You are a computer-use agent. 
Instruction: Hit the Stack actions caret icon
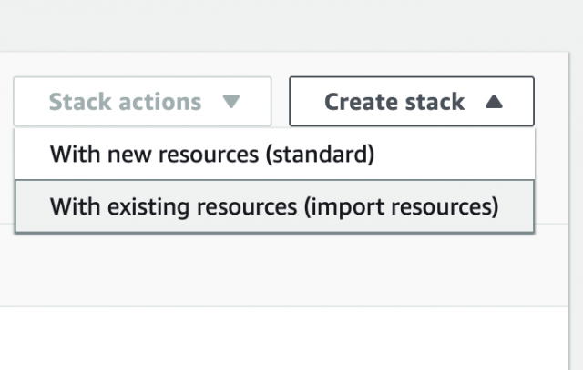click(x=231, y=102)
